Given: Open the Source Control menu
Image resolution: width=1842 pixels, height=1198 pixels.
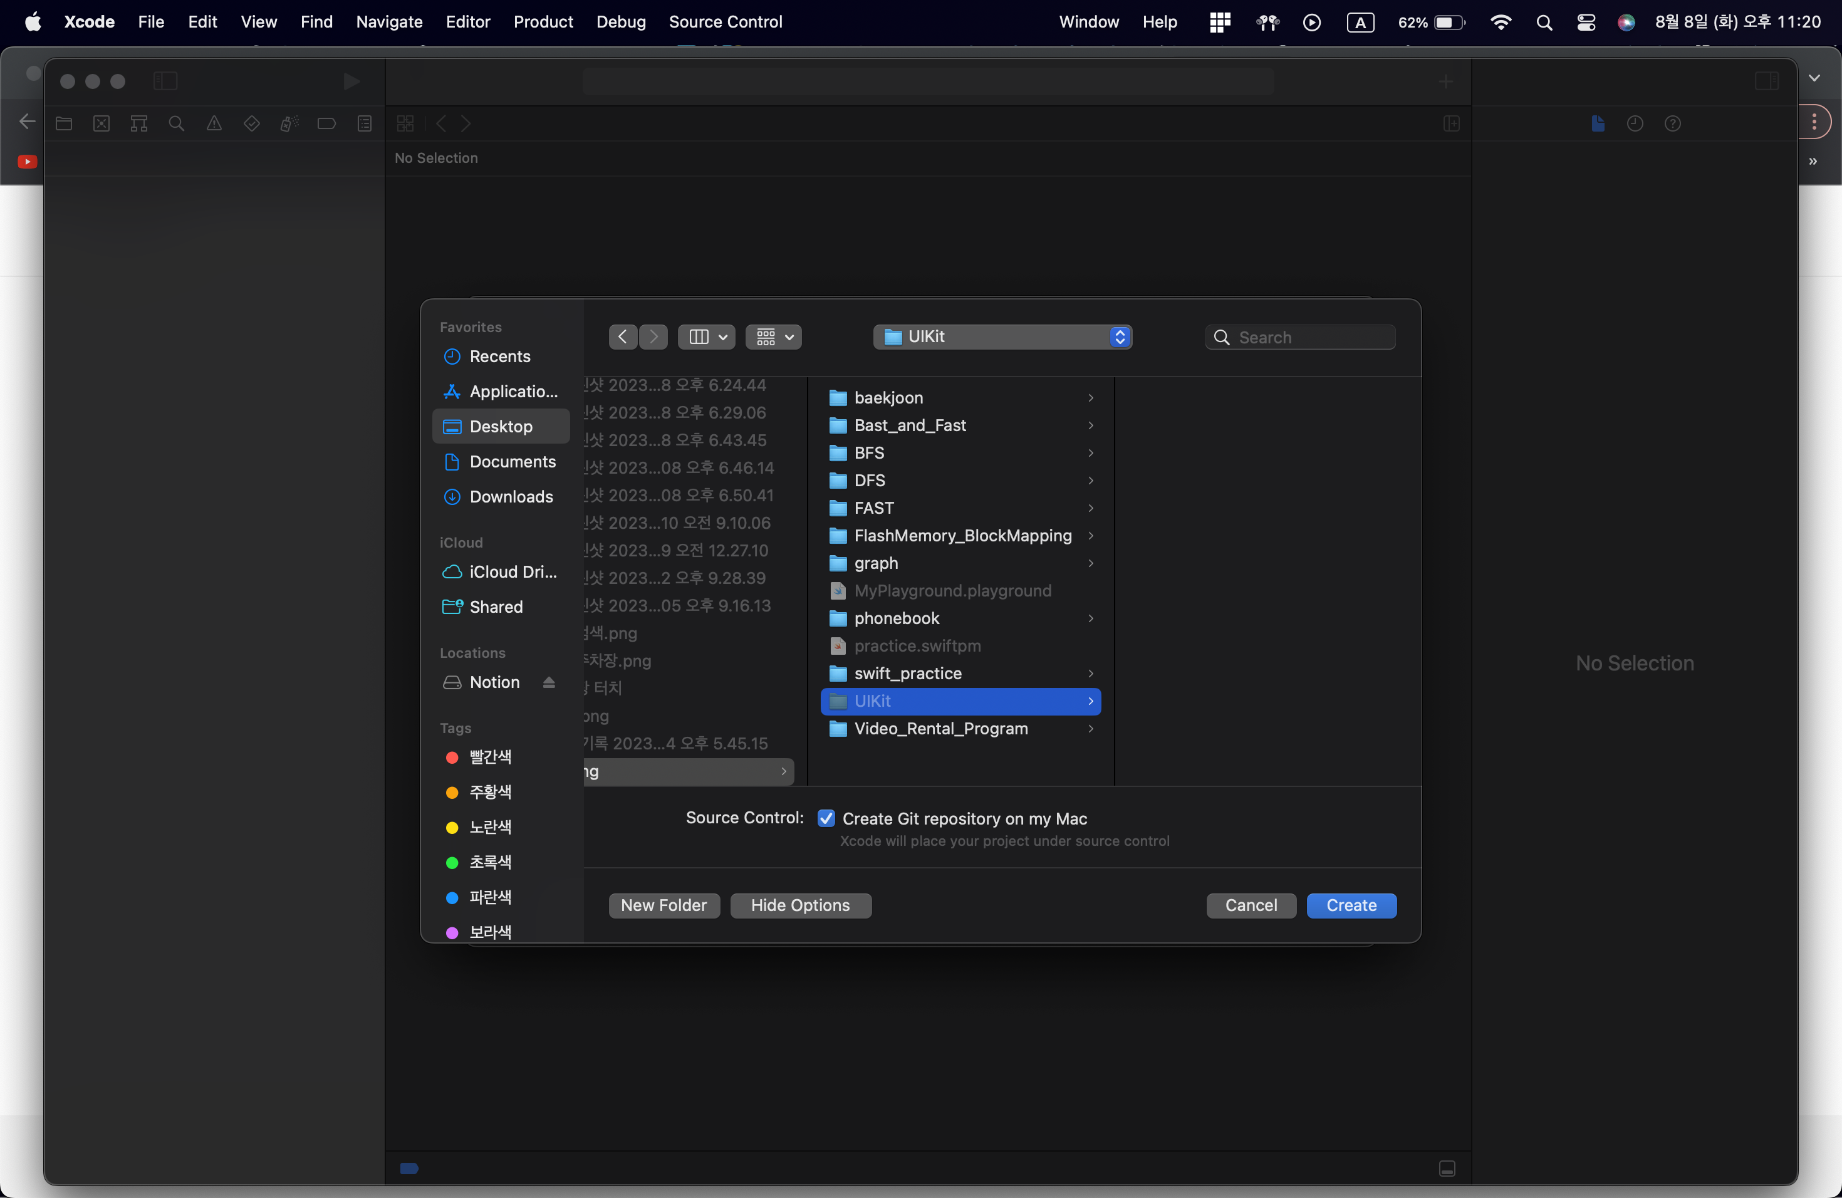Looking at the screenshot, I should [725, 22].
